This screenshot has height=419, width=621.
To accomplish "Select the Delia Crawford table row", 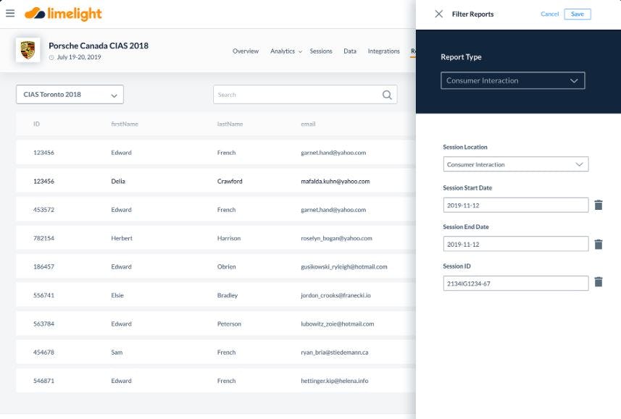I will [203, 181].
